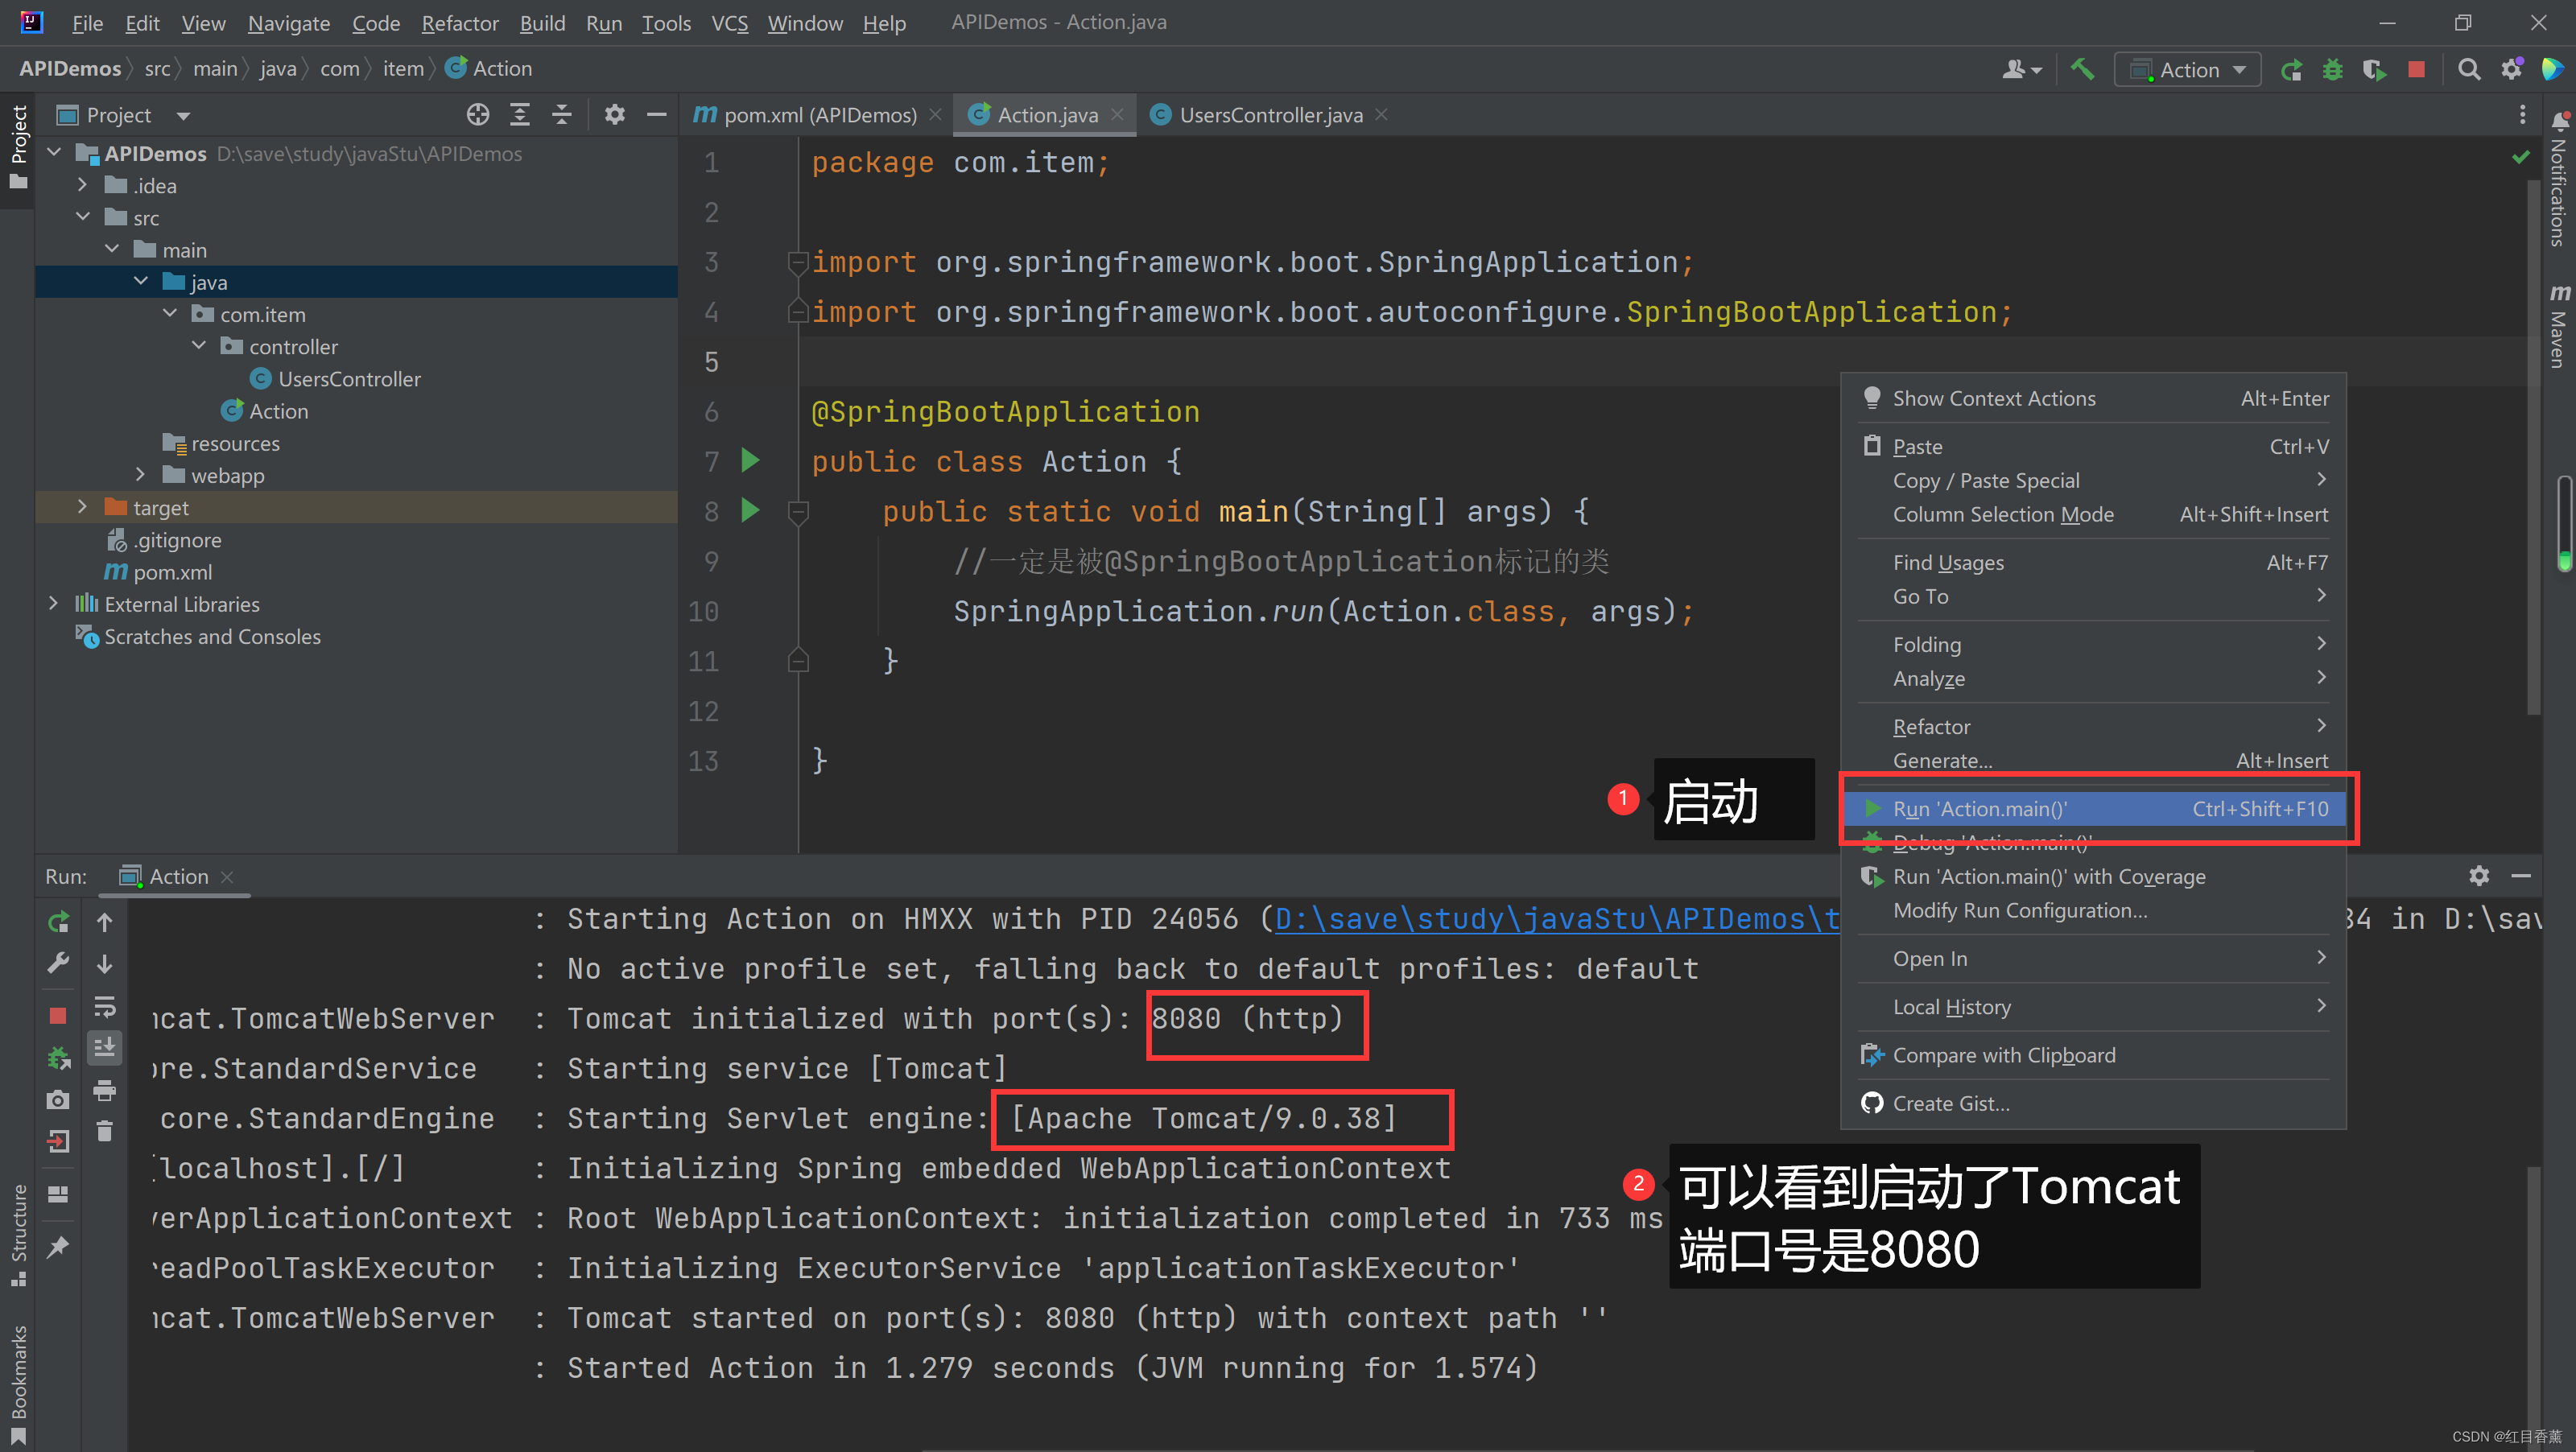2576x1452 pixels.
Task: Open the Action run configuration dropdown
Action: coord(2188,69)
